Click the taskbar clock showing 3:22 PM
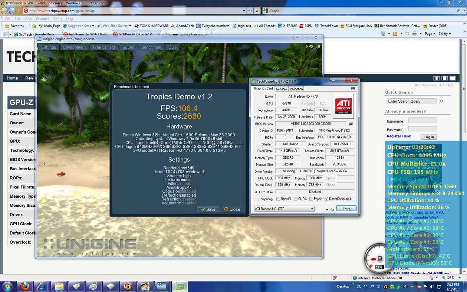Viewport: 467px width, 292px height. (453, 286)
